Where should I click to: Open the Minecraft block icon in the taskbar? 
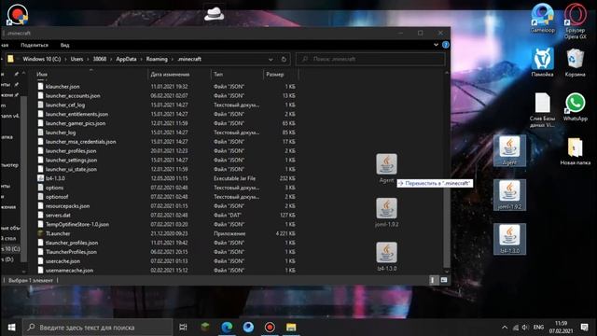205,327
